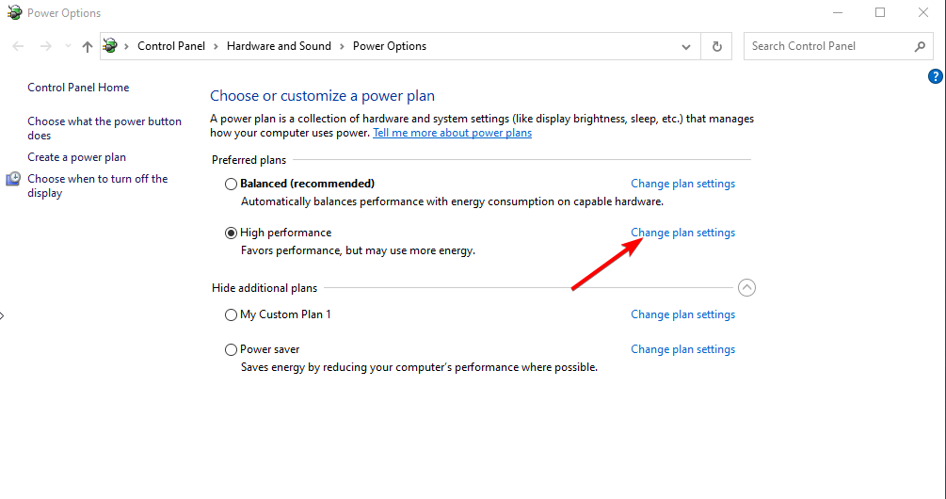This screenshot has width=946, height=499.
Task: Select the Power saver radio button
Action: click(x=231, y=349)
